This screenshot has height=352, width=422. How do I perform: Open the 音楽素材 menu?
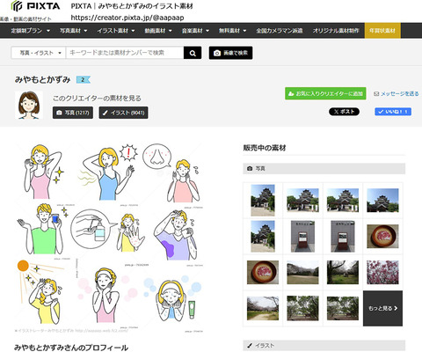tap(195, 31)
